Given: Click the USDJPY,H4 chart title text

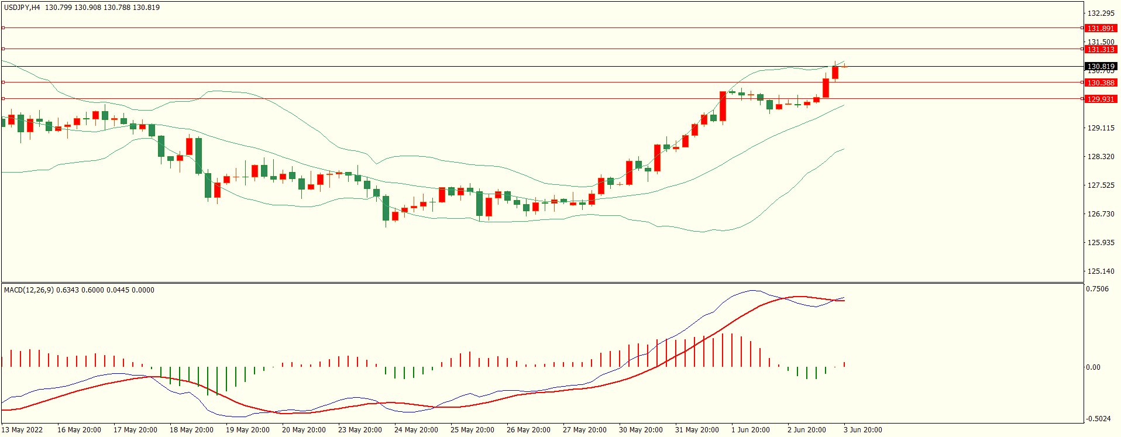Looking at the screenshot, I should [22, 8].
